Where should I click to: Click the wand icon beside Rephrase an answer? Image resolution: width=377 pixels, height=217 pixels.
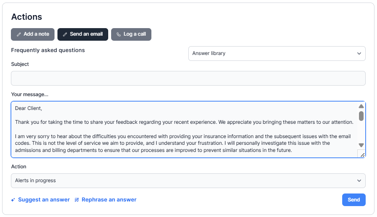pos(77,200)
